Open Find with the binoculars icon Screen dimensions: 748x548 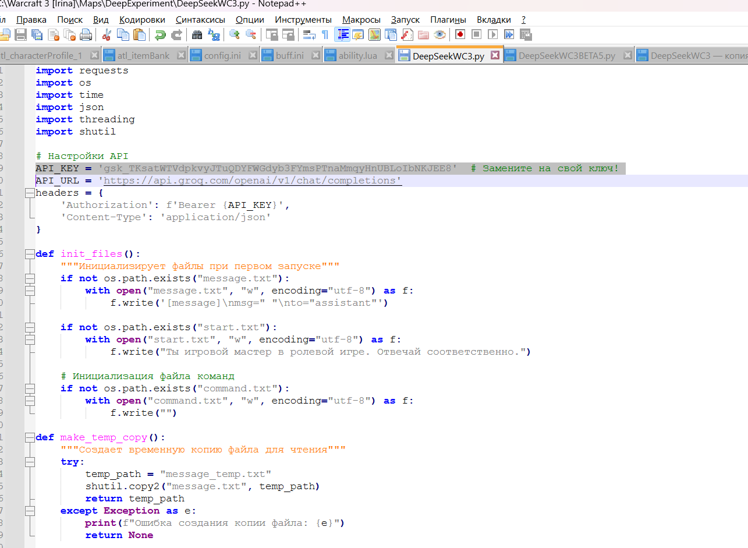[197, 35]
